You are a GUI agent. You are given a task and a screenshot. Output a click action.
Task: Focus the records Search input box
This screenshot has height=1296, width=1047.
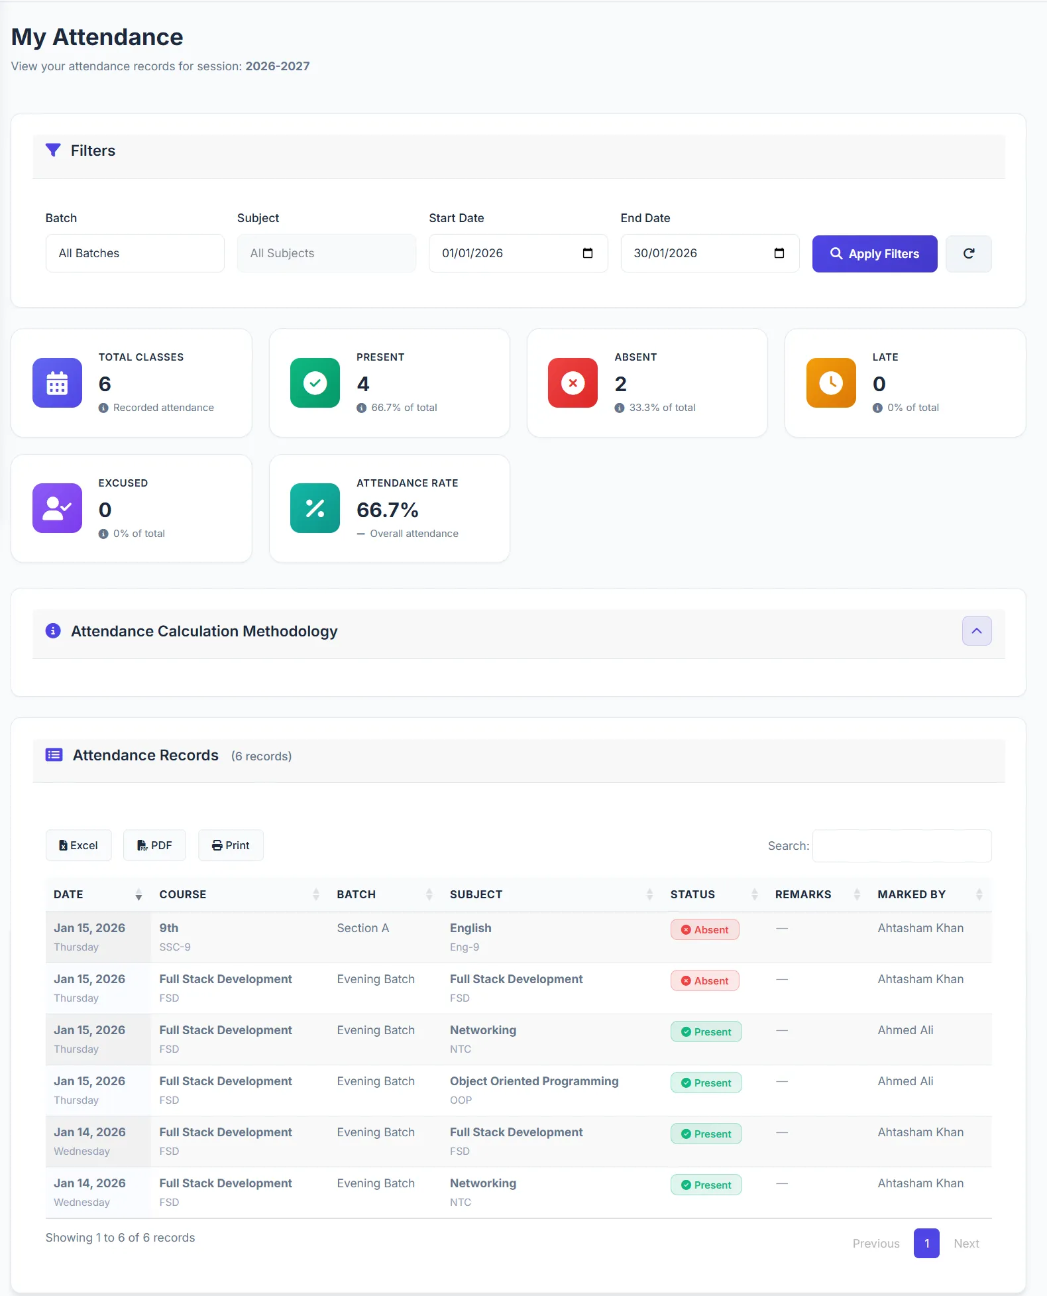pos(901,846)
